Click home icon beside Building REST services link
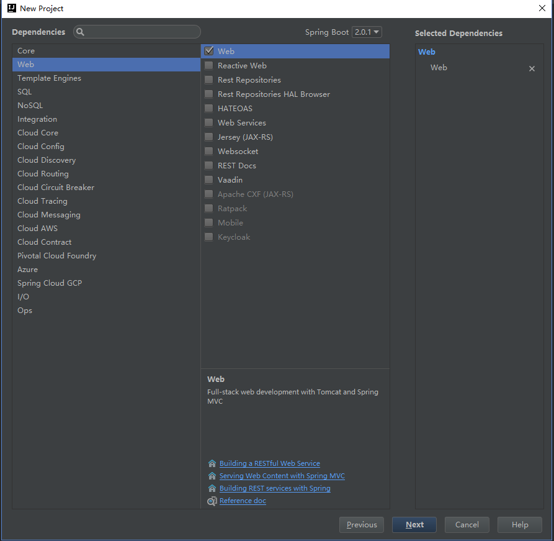 point(212,488)
